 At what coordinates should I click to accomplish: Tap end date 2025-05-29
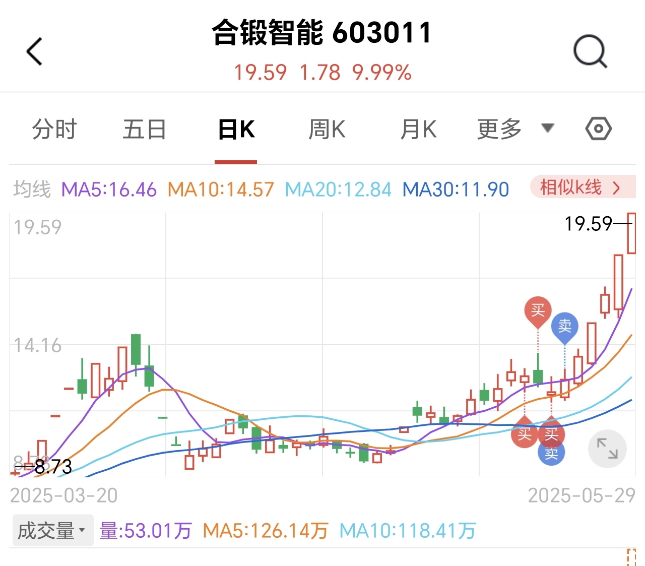[x=582, y=495]
